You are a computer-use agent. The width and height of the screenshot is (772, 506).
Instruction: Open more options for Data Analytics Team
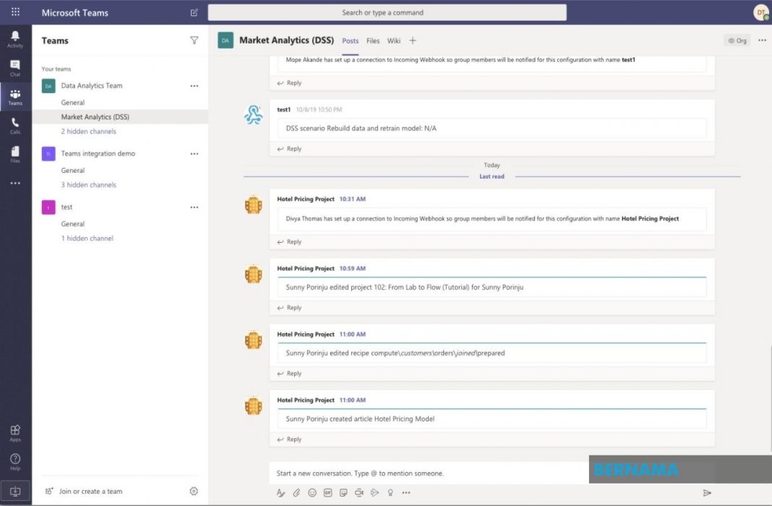[194, 86]
